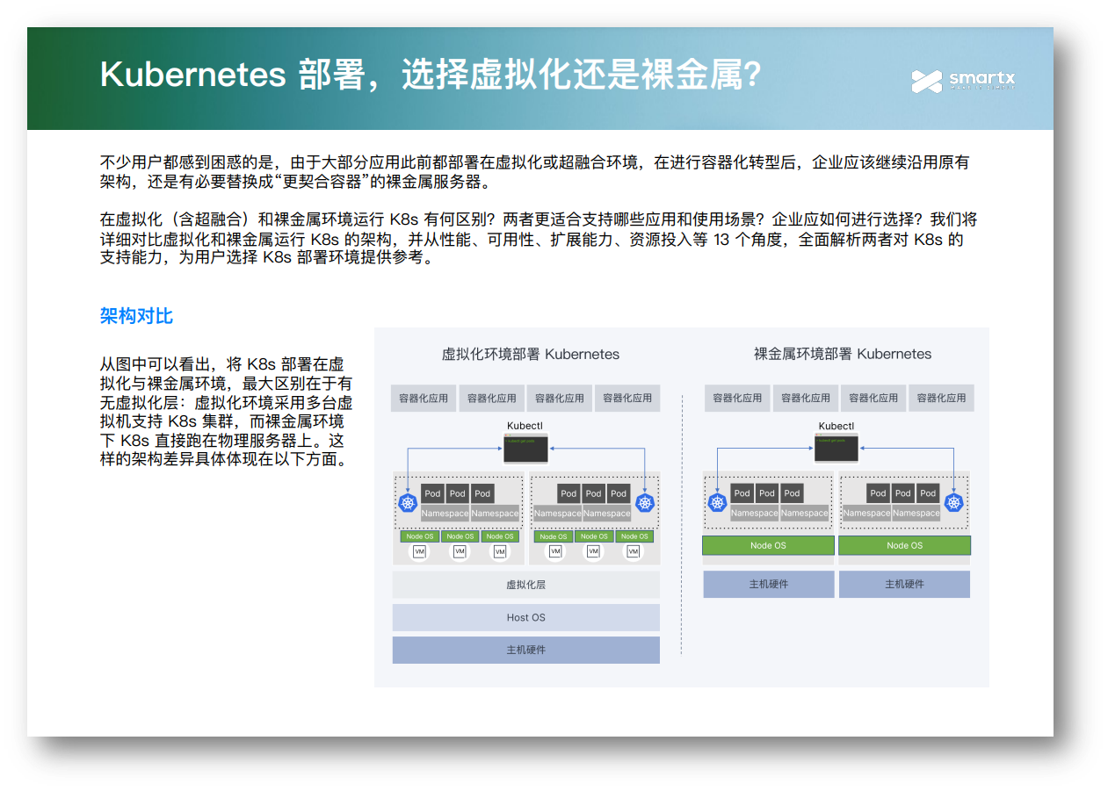Viewport: 1108px width, 791px height.
Task: Click the '虚拟化环境部署 Kubernetes' diagram title
Action: click(530, 355)
